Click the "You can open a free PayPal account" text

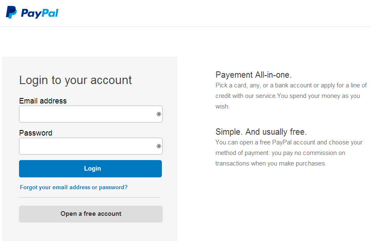click(x=289, y=142)
